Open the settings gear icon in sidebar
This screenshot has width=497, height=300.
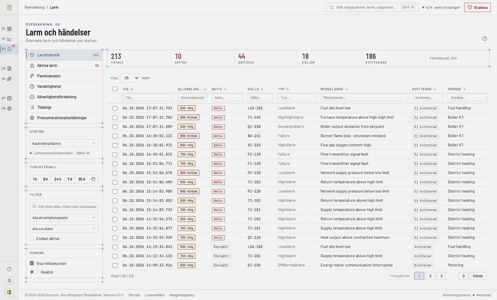9,109
